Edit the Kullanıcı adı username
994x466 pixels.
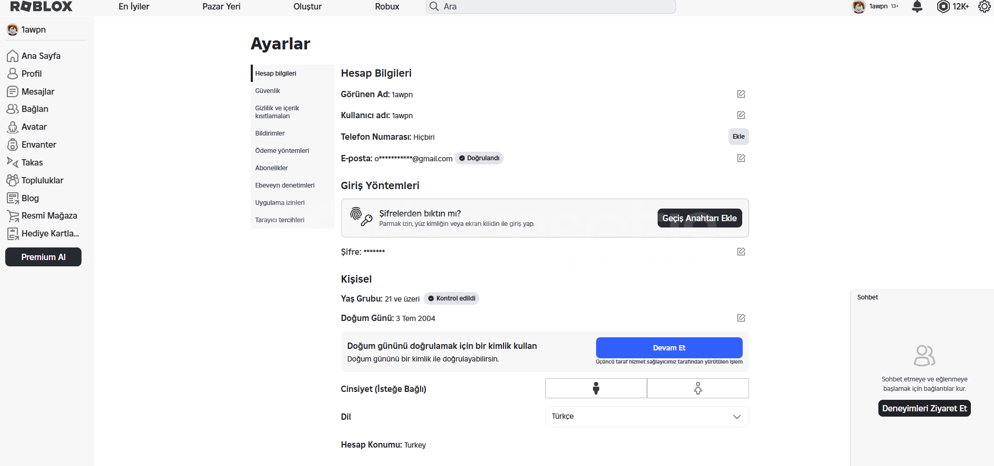tap(741, 115)
